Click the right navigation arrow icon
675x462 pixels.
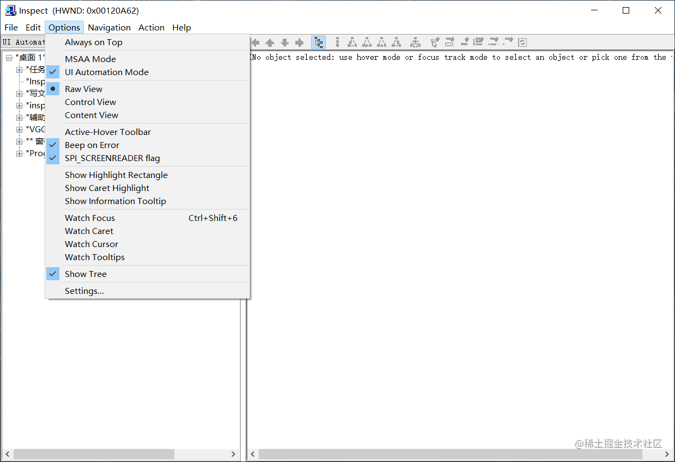pyautogui.click(x=299, y=42)
